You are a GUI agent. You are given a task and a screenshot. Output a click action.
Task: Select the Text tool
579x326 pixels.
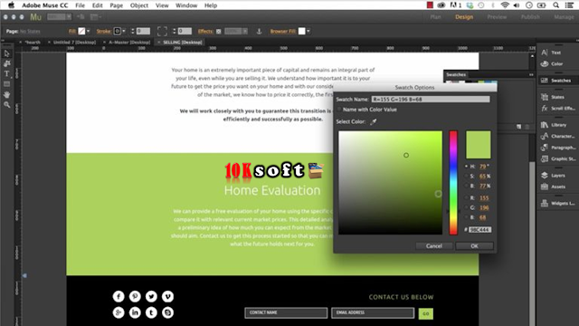pyautogui.click(x=6, y=74)
